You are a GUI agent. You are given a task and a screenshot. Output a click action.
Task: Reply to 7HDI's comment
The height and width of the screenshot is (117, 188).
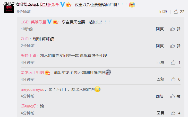click(160, 46)
